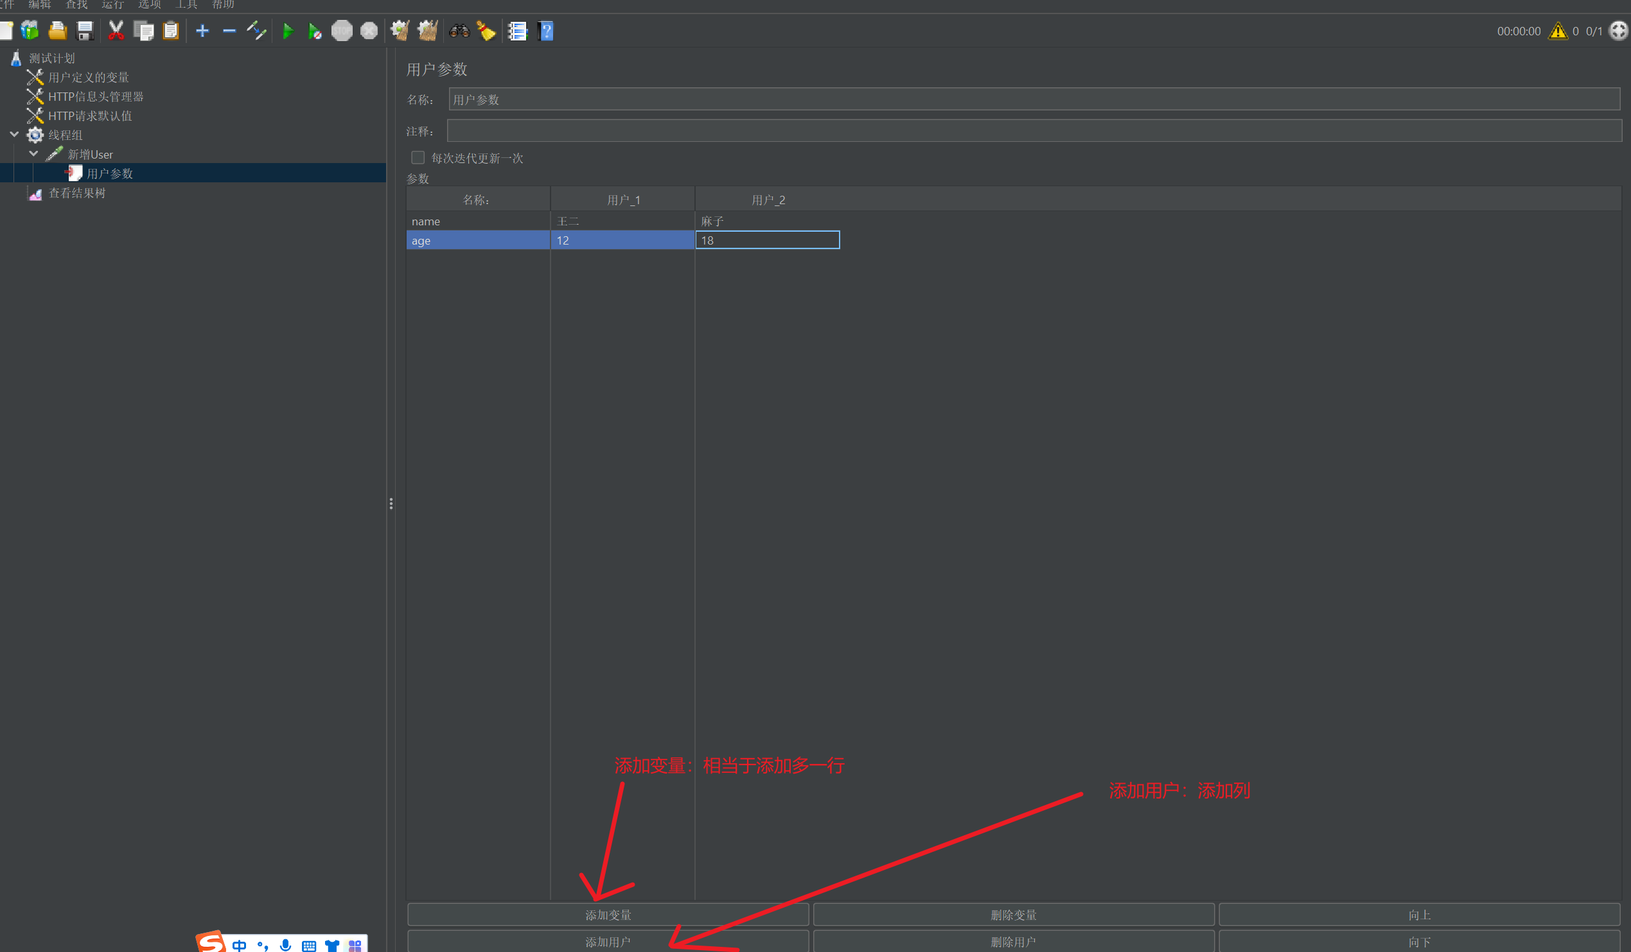Viewport: 1631px width, 952px height.
Task: Select 查看结果树 in the tree
Action: point(76,193)
